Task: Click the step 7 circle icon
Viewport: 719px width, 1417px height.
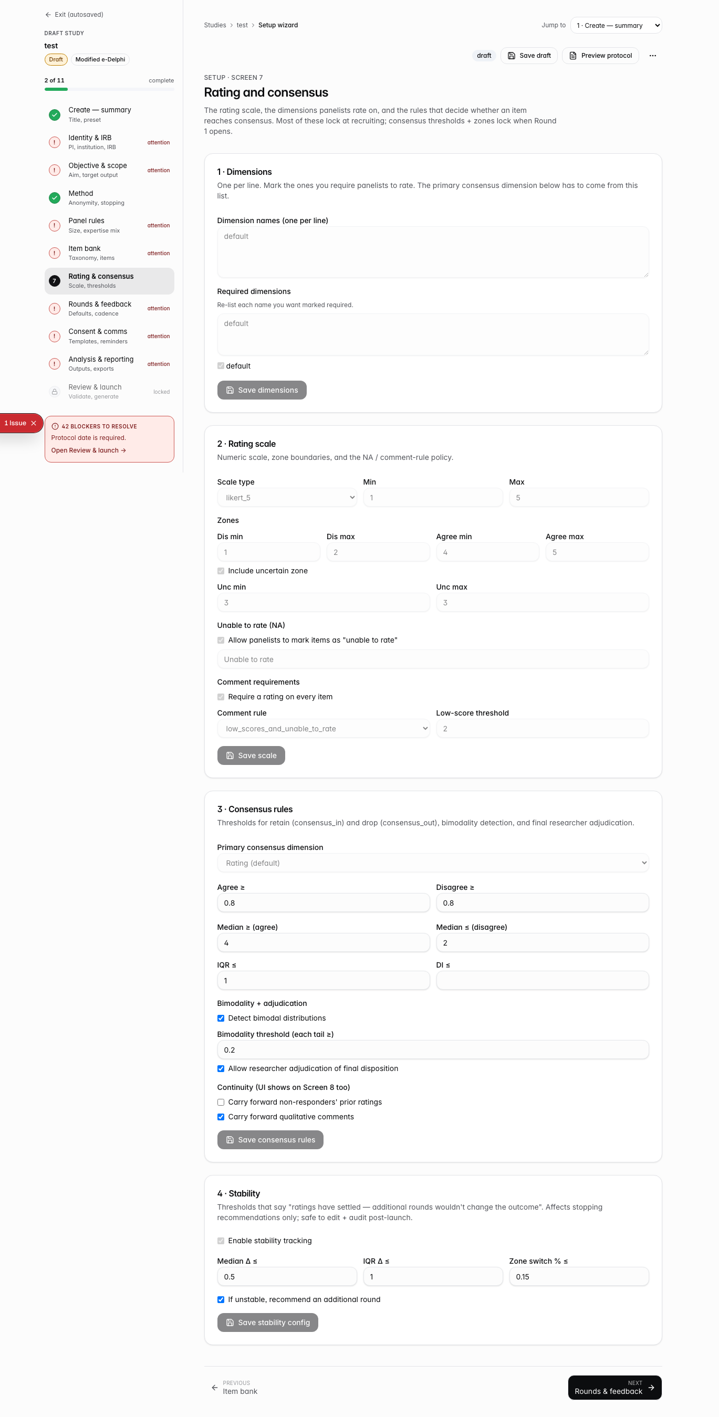Action: tap(55, 281)
